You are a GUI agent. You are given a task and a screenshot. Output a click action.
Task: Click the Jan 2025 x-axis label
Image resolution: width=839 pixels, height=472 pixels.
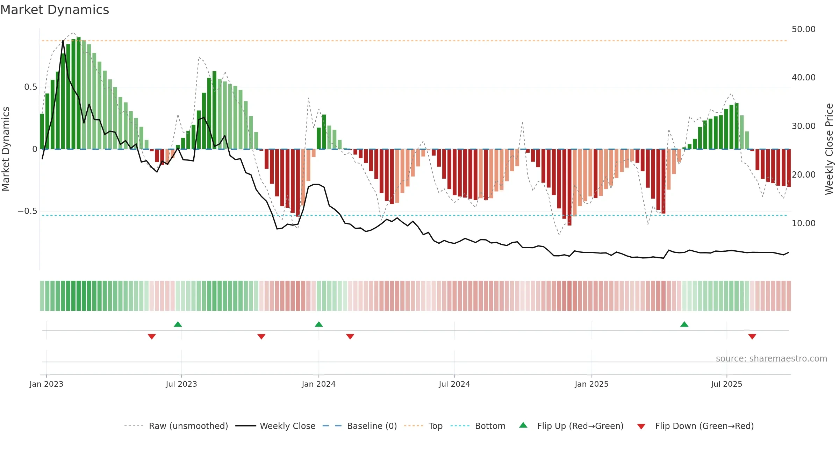(592, 384)
